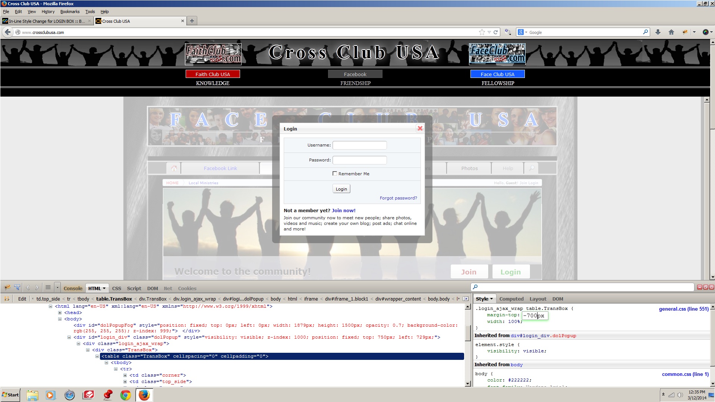
Task: Click the house icon in site navigation
Action: pos(174,168)
